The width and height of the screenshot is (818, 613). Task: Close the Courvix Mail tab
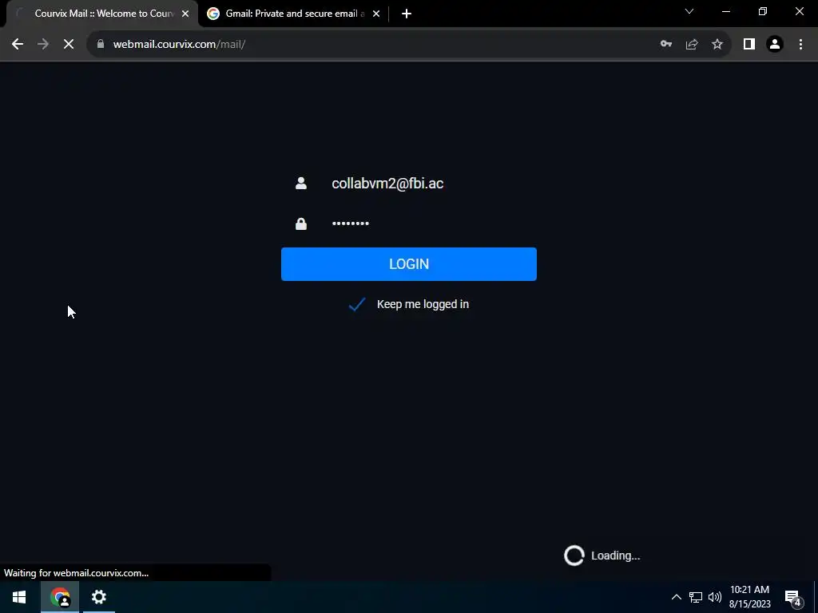[185, 14]
